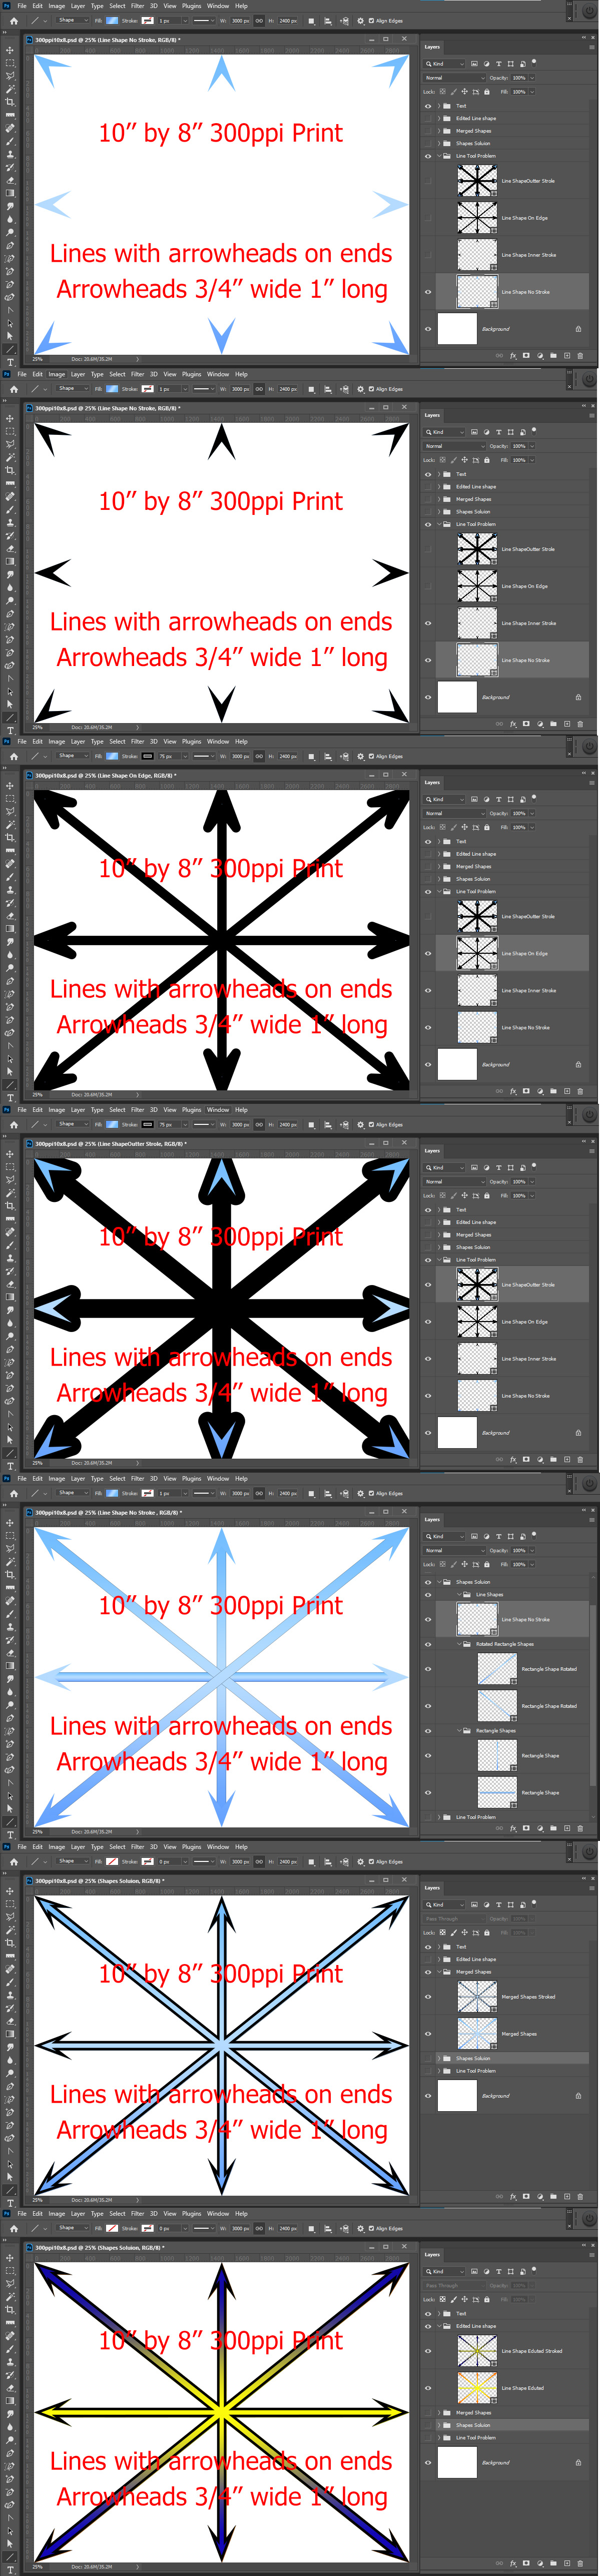Select the Rectangular Marquee tool in the yellow arrows window

[x=10, y=2271]
